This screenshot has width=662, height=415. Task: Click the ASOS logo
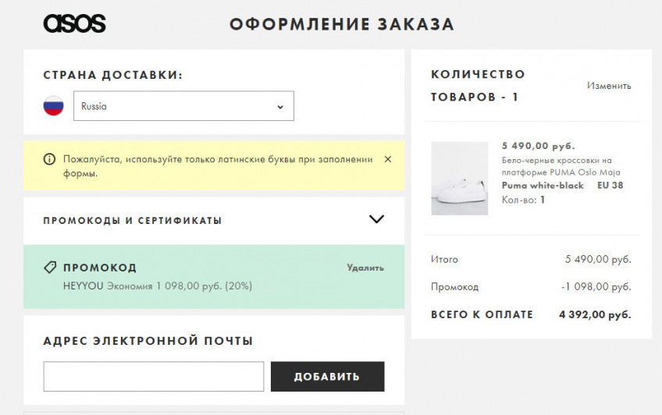pyautogui.click(x=74, y=23)
